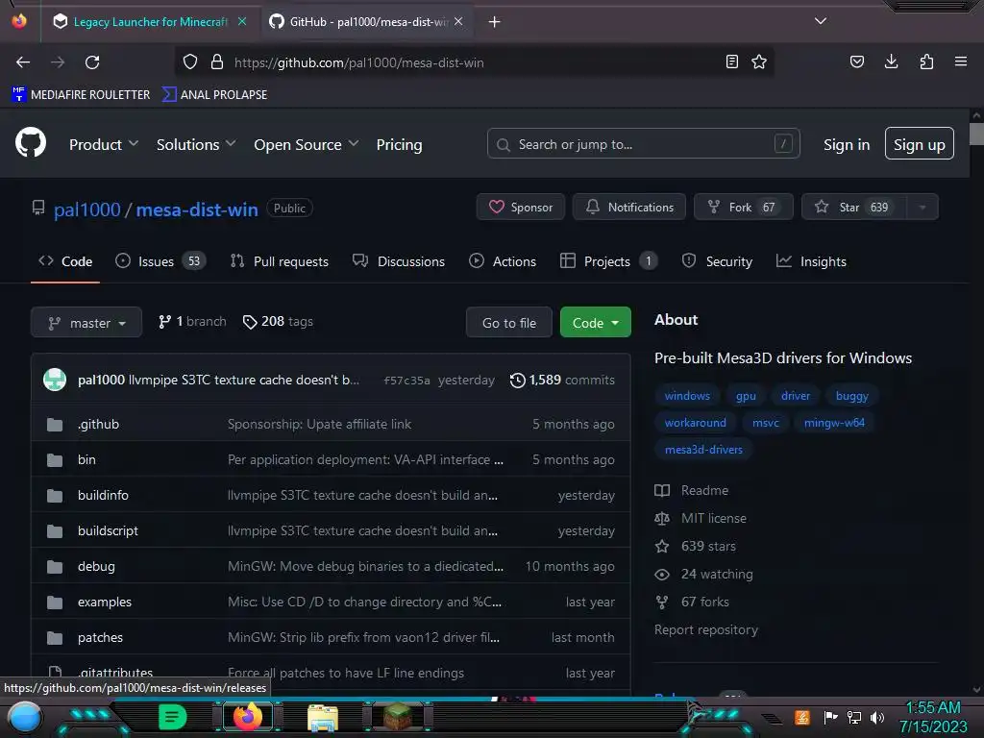Open the Minecraft grass block taskbar icon
The width and height of the screenshot is (984, 738).
click(x=398, y=717)
